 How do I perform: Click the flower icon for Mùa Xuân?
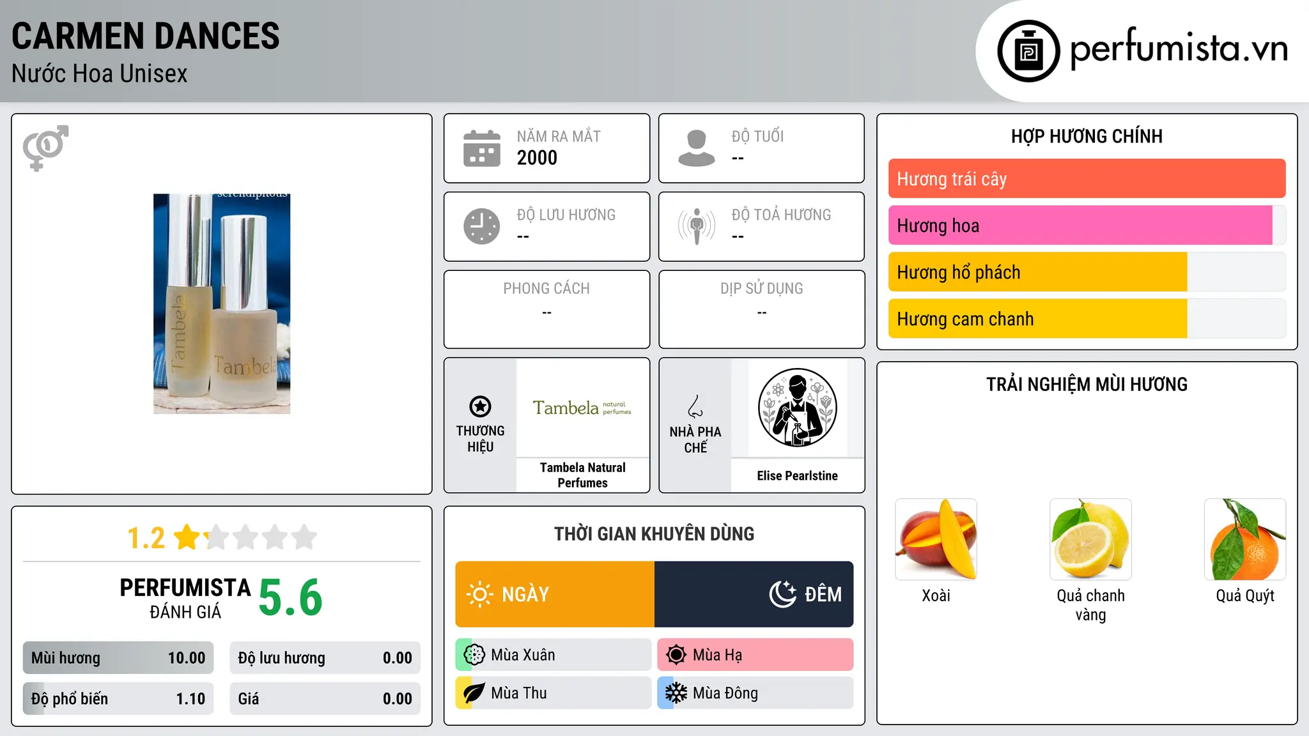474,655
